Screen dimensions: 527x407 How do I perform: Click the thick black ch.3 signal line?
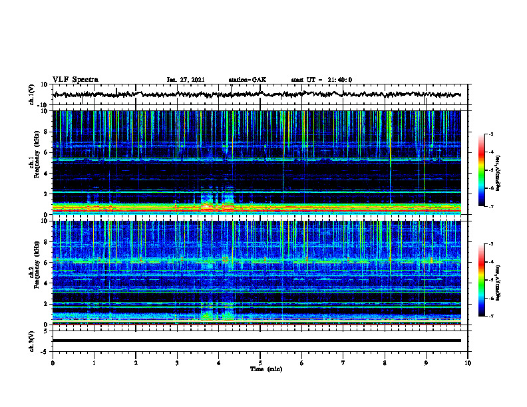(257, 340)
